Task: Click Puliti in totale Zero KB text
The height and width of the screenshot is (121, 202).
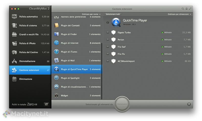Action: (24, 104)
